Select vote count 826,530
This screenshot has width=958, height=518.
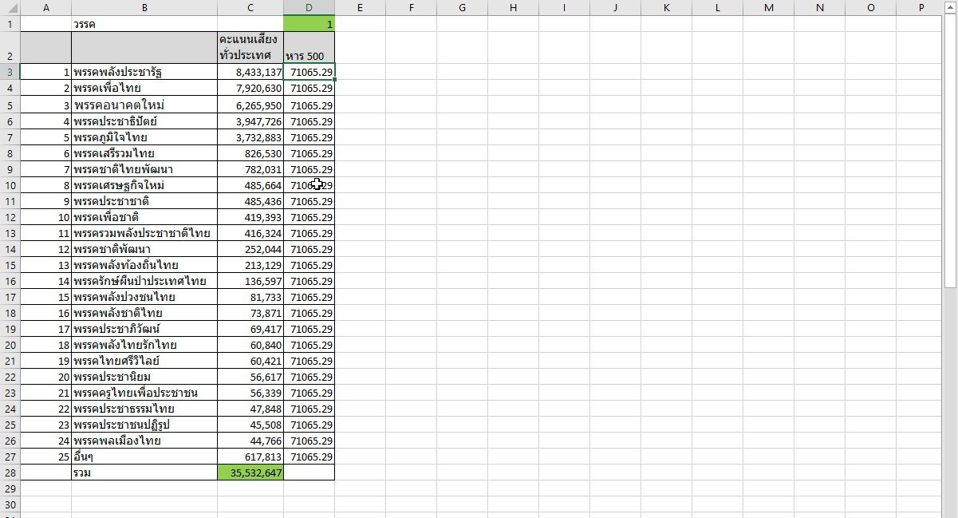tap(250, 153)
